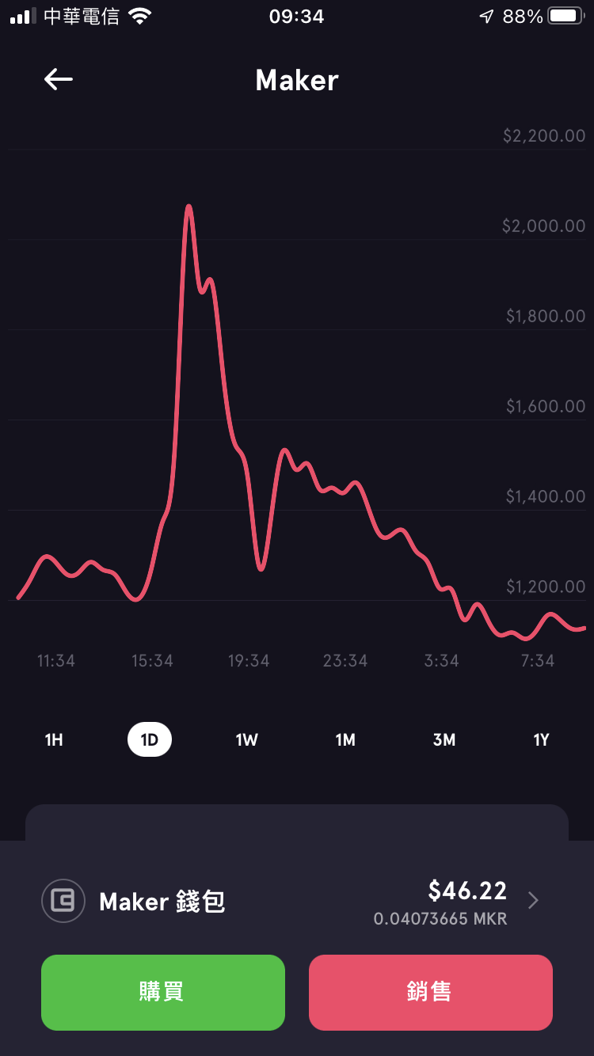
Task: Tap the red 銷售 sell button
Action: click(x=431, y=993)
